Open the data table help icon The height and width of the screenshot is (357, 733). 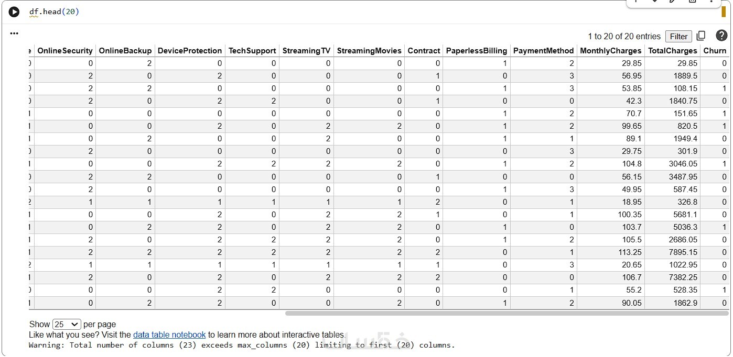(721, 36)
